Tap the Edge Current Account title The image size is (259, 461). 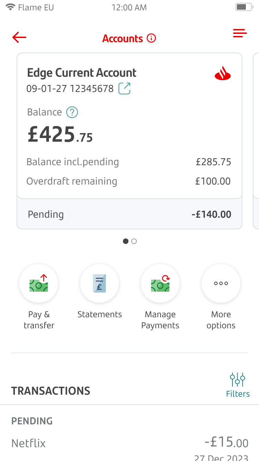tap(82, 73)
